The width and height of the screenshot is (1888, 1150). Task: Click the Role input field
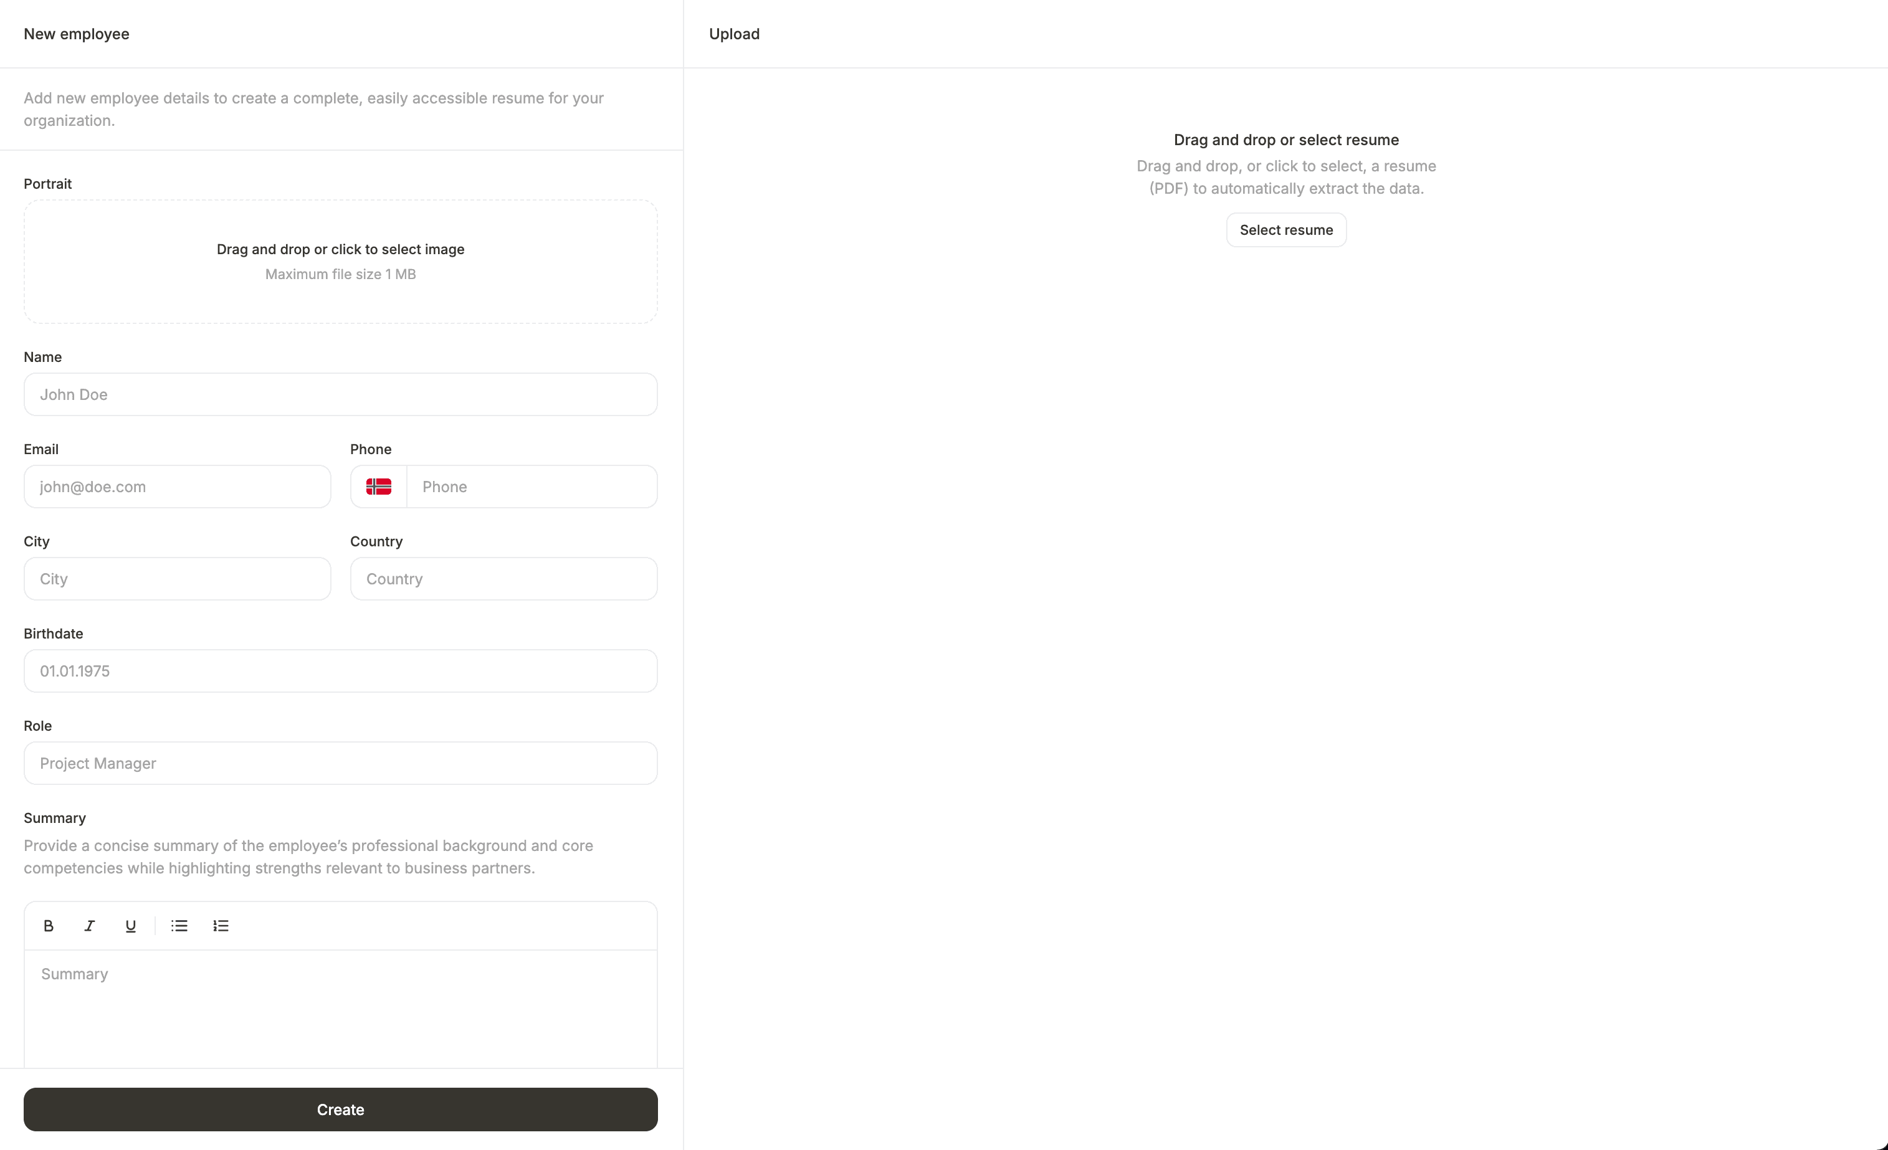click(x=340, y=763)
